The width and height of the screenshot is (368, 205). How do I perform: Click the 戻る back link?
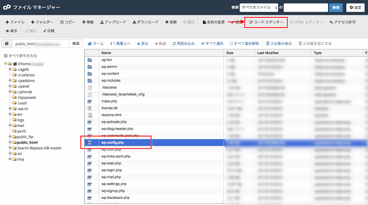(x=143, y=43)
